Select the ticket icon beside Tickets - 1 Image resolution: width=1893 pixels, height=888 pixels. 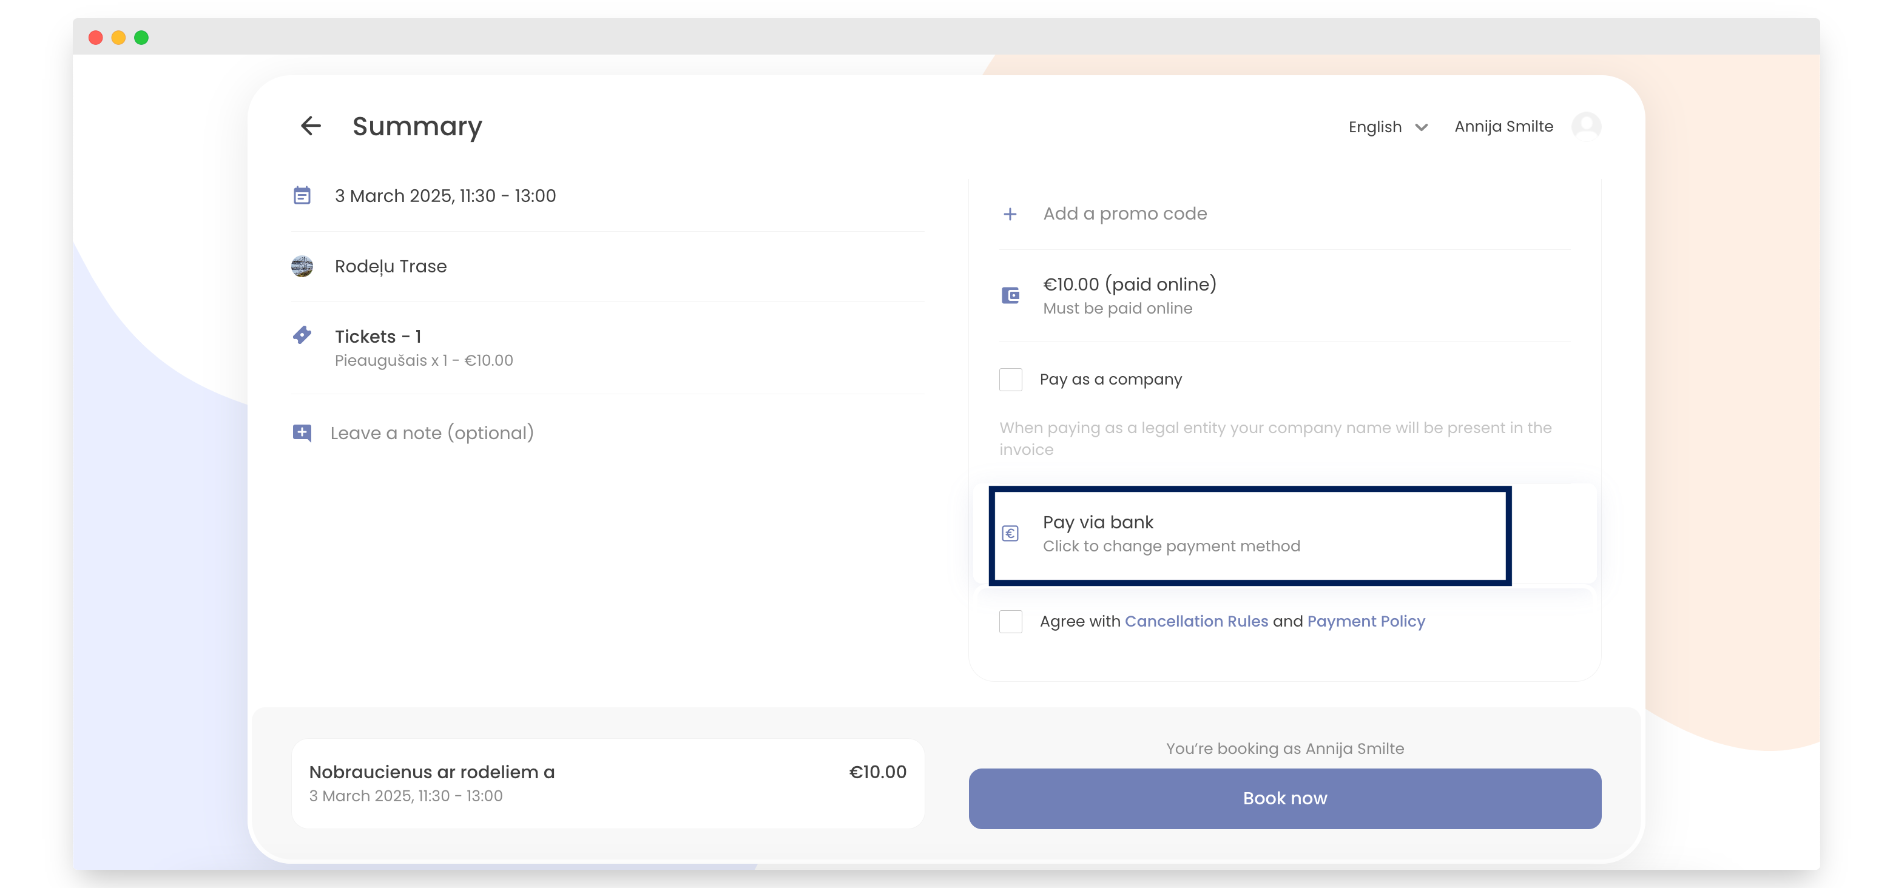click(302, 335)
